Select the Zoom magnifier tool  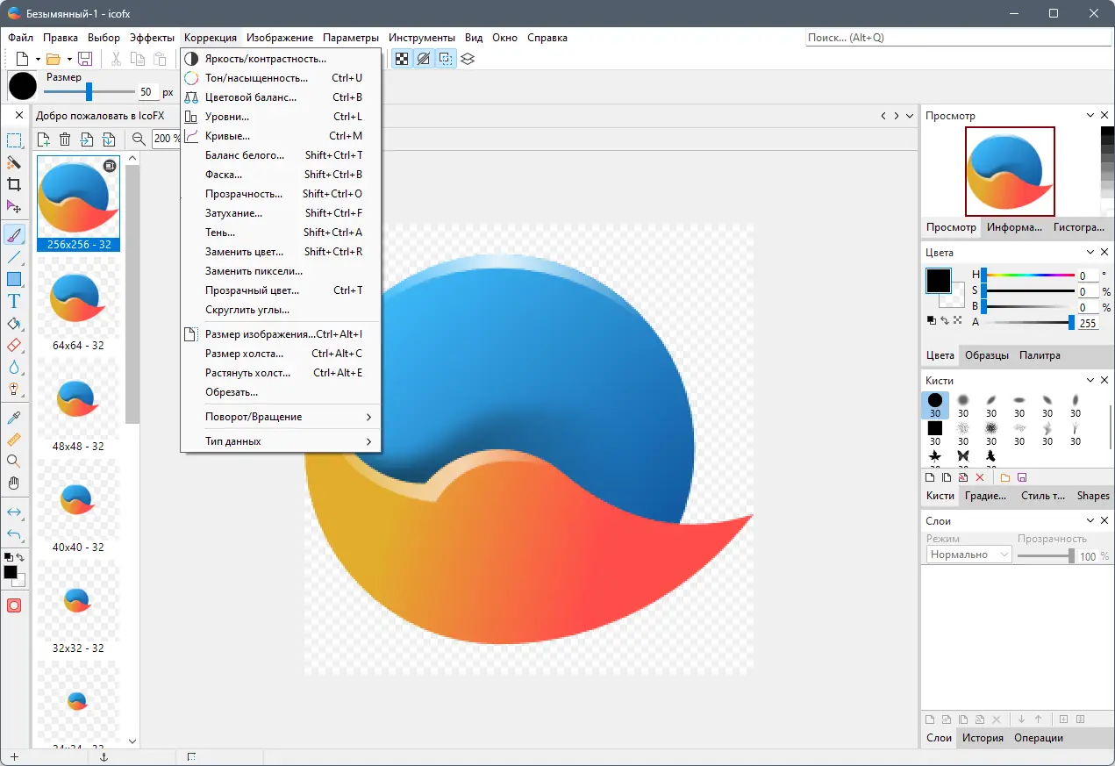coord(14,461)
